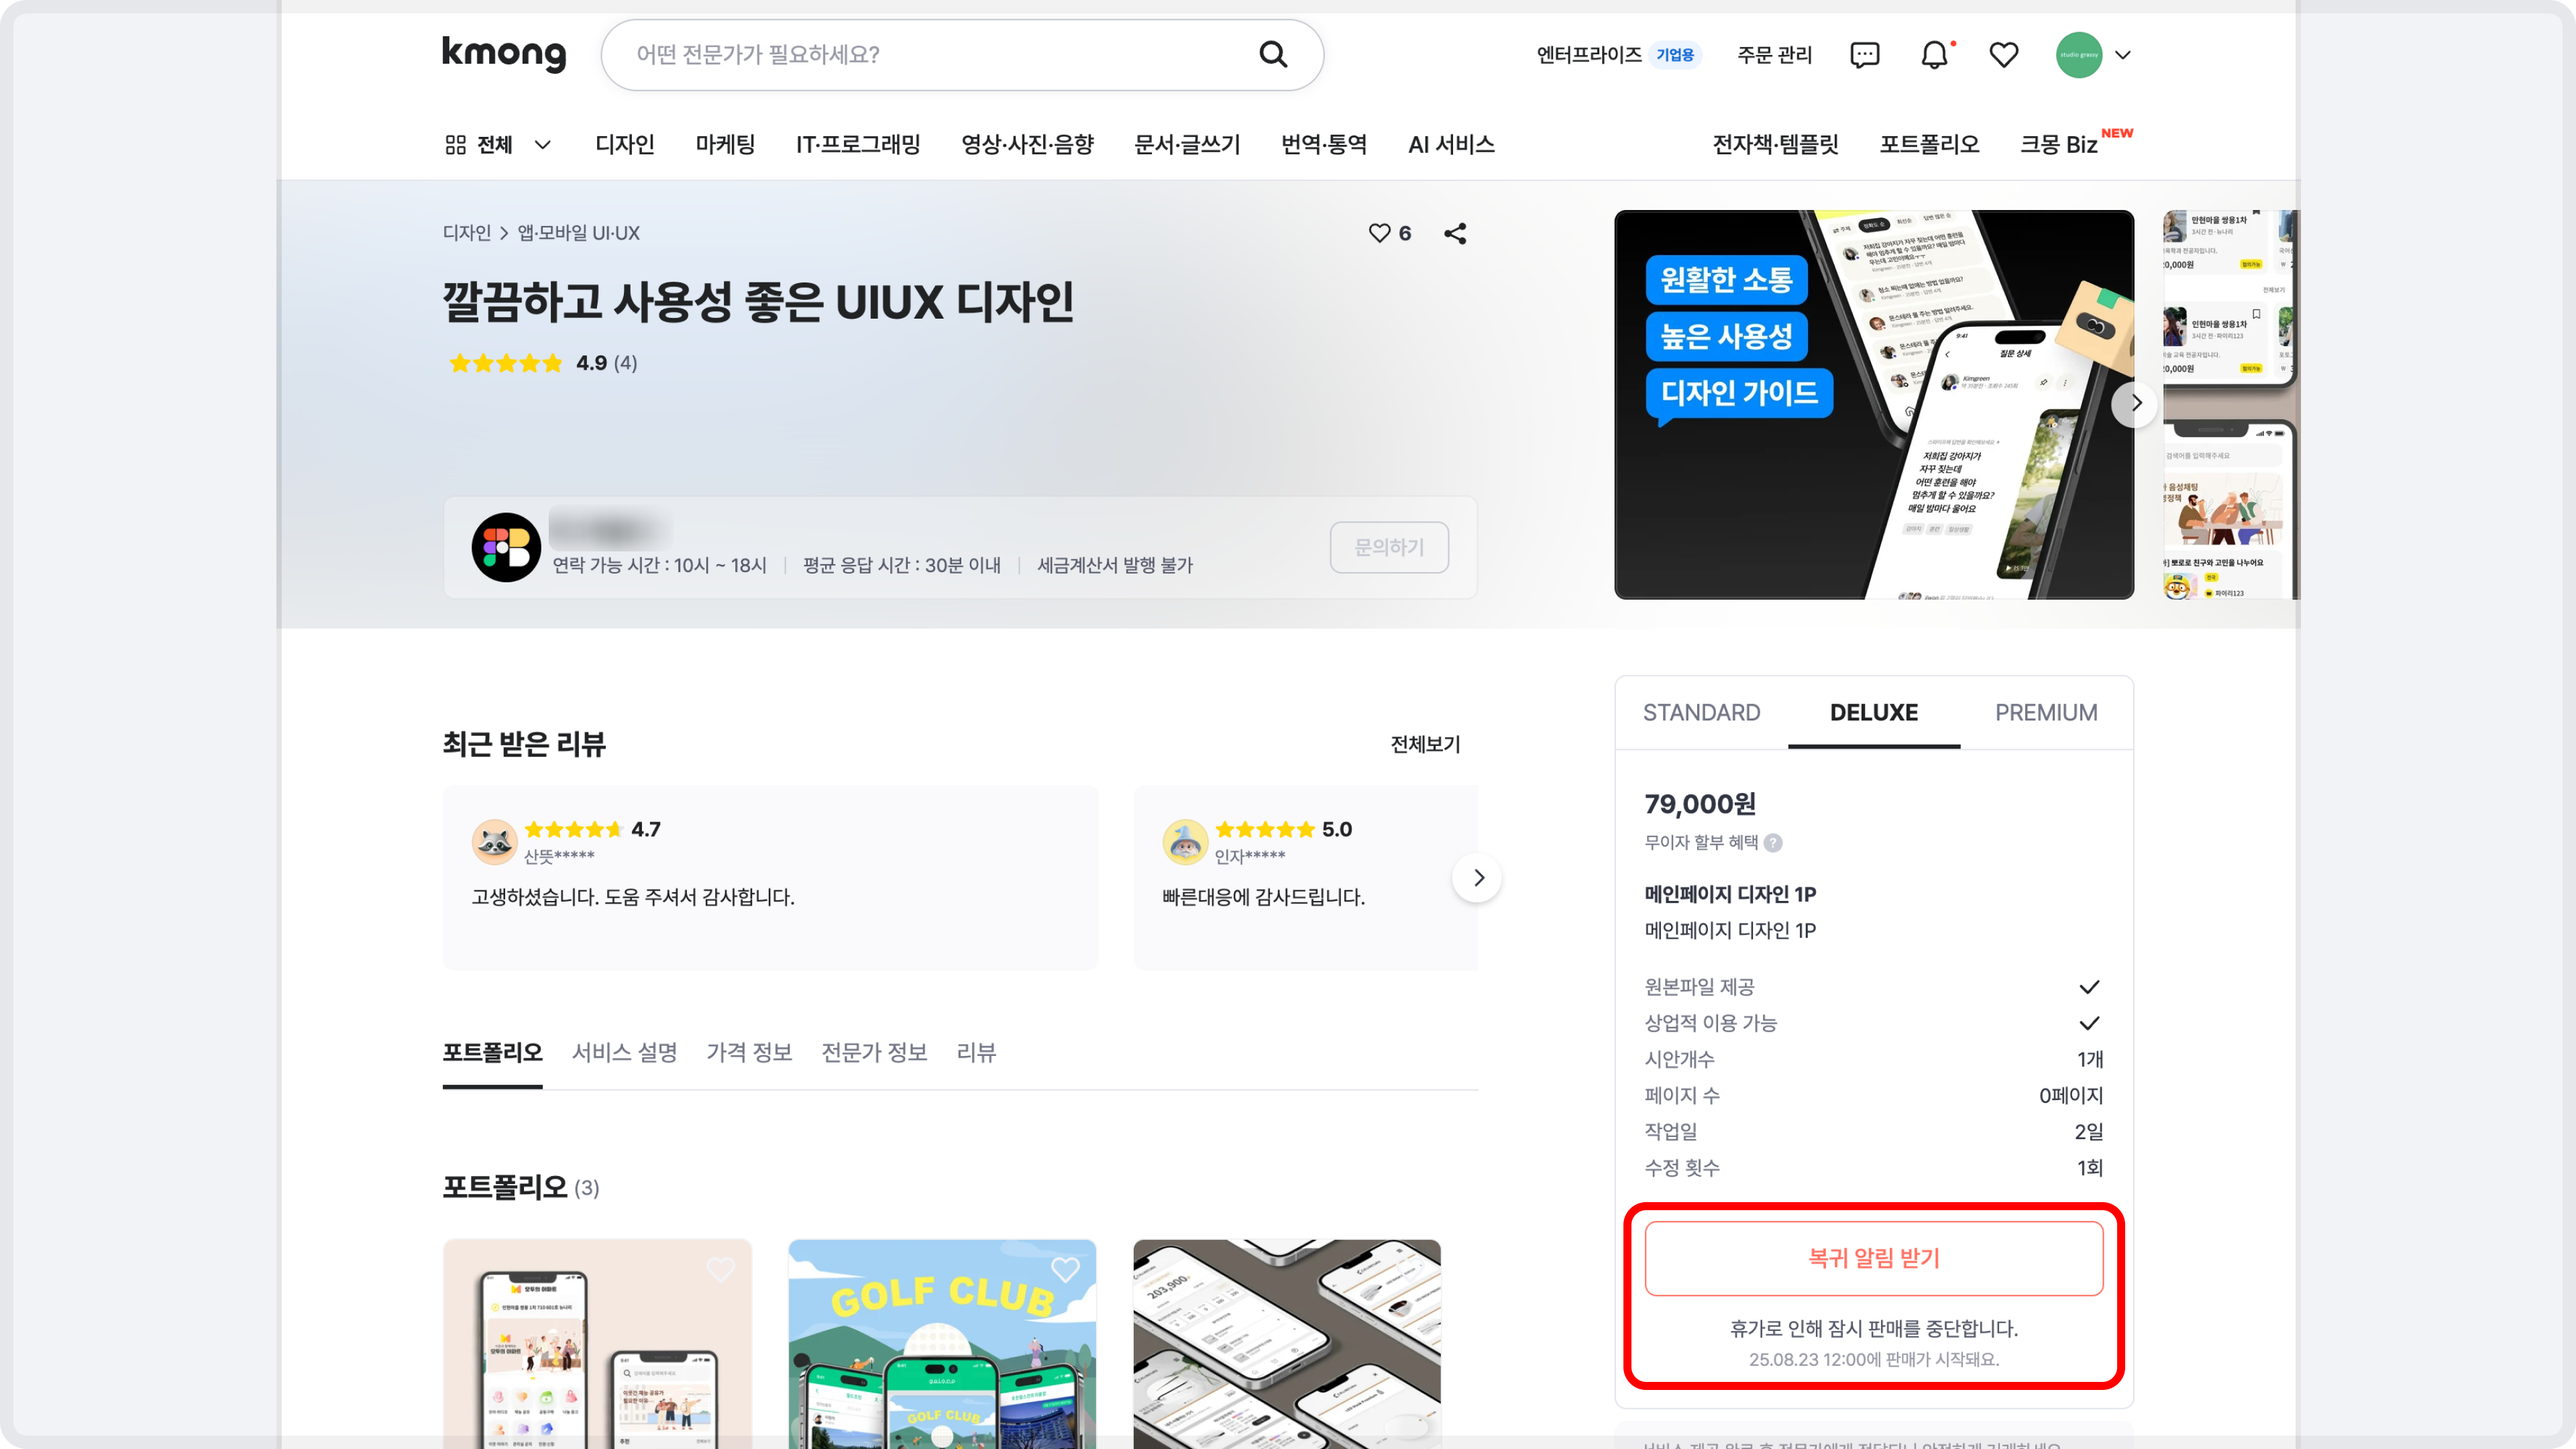Click the seller's Figma profile avatar
This screenshot has height=1449, width=2576.
[x=506, y=547]
